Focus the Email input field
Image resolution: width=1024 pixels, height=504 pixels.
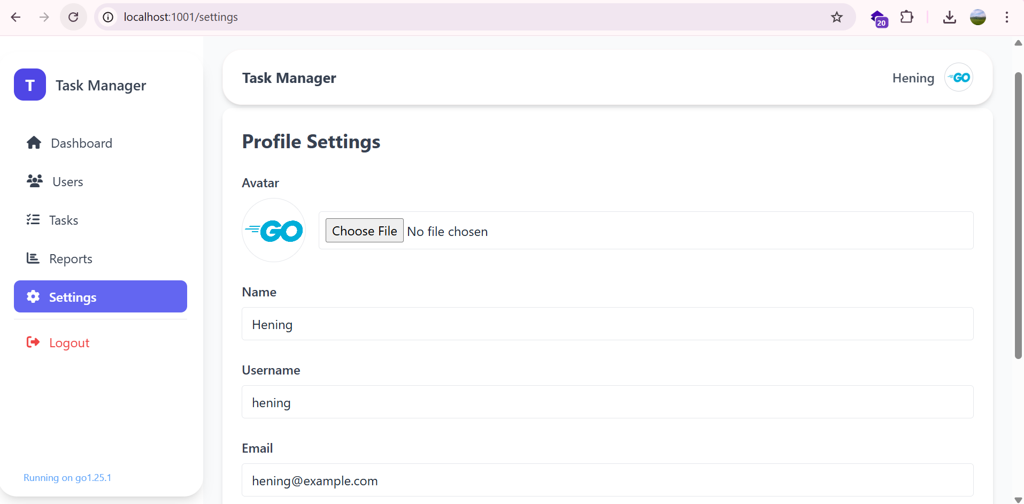point(607,480)
